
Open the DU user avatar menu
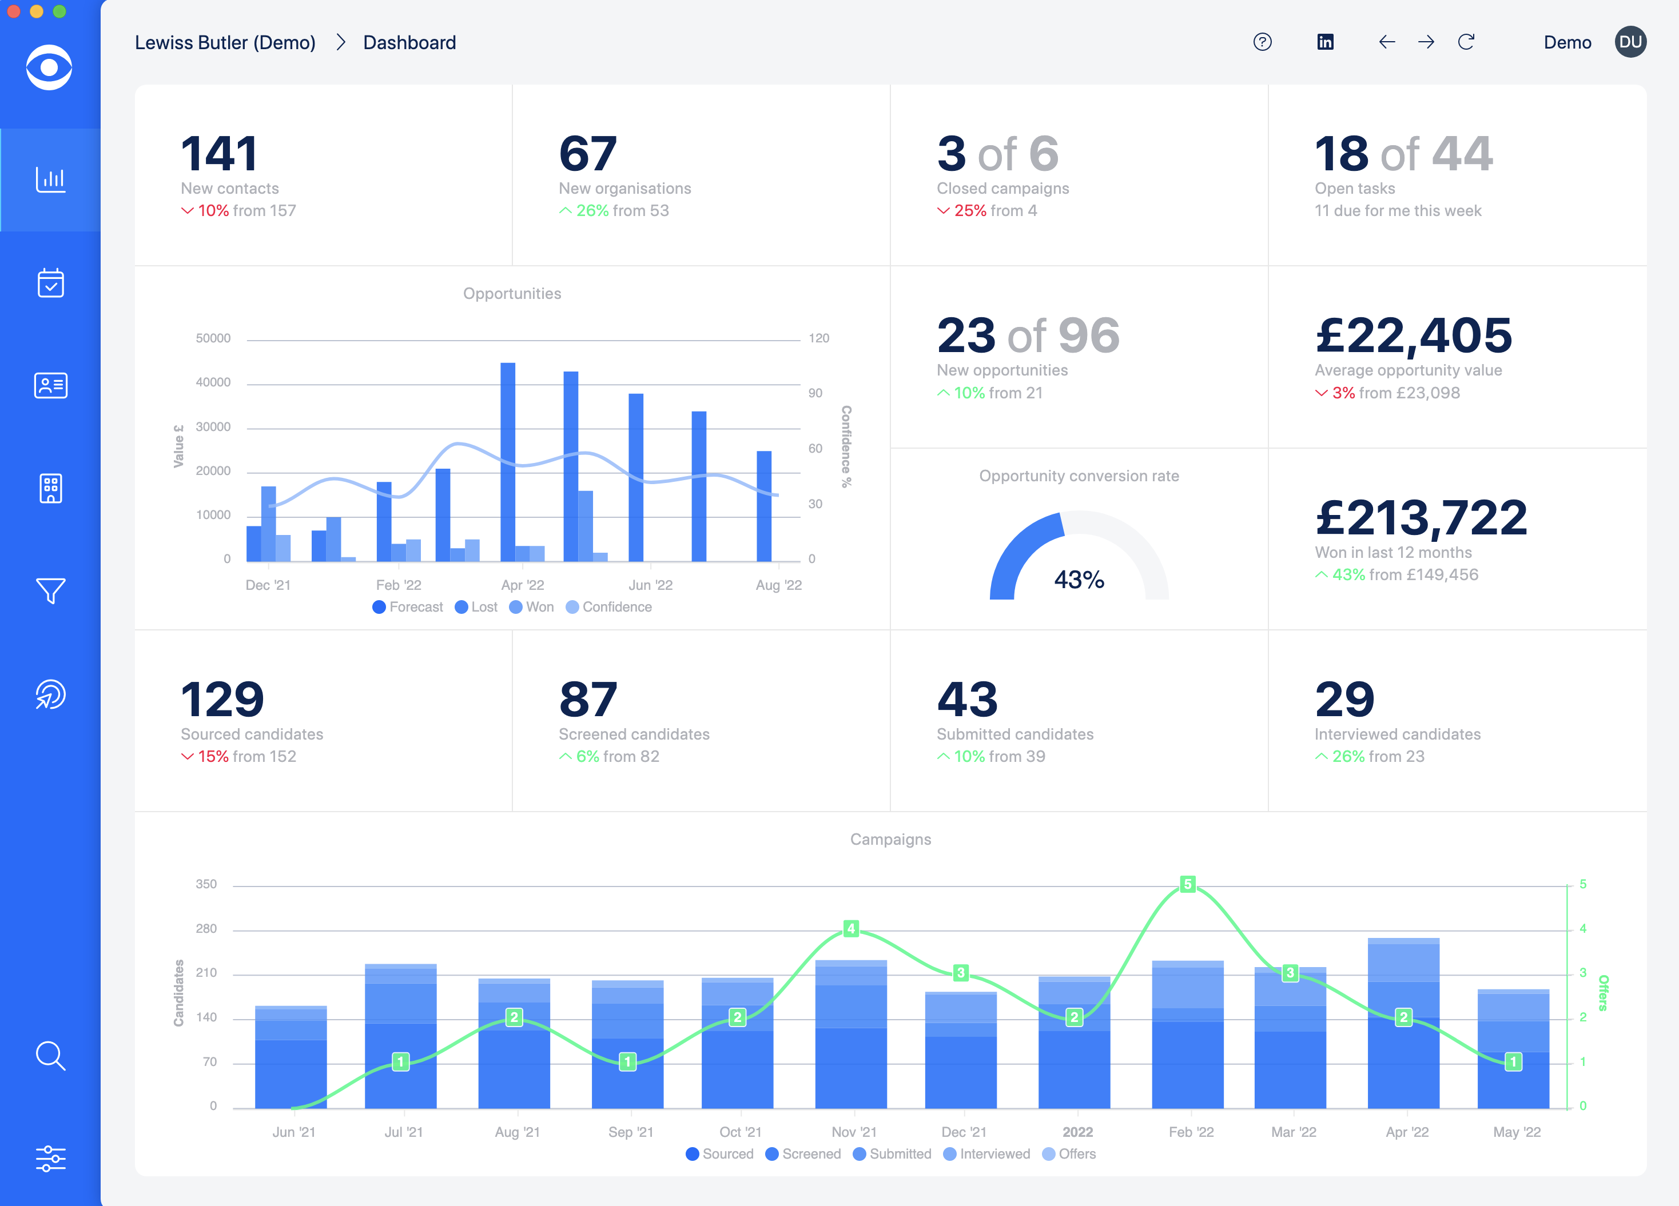pyautogui.click(x=1630, y=42)
